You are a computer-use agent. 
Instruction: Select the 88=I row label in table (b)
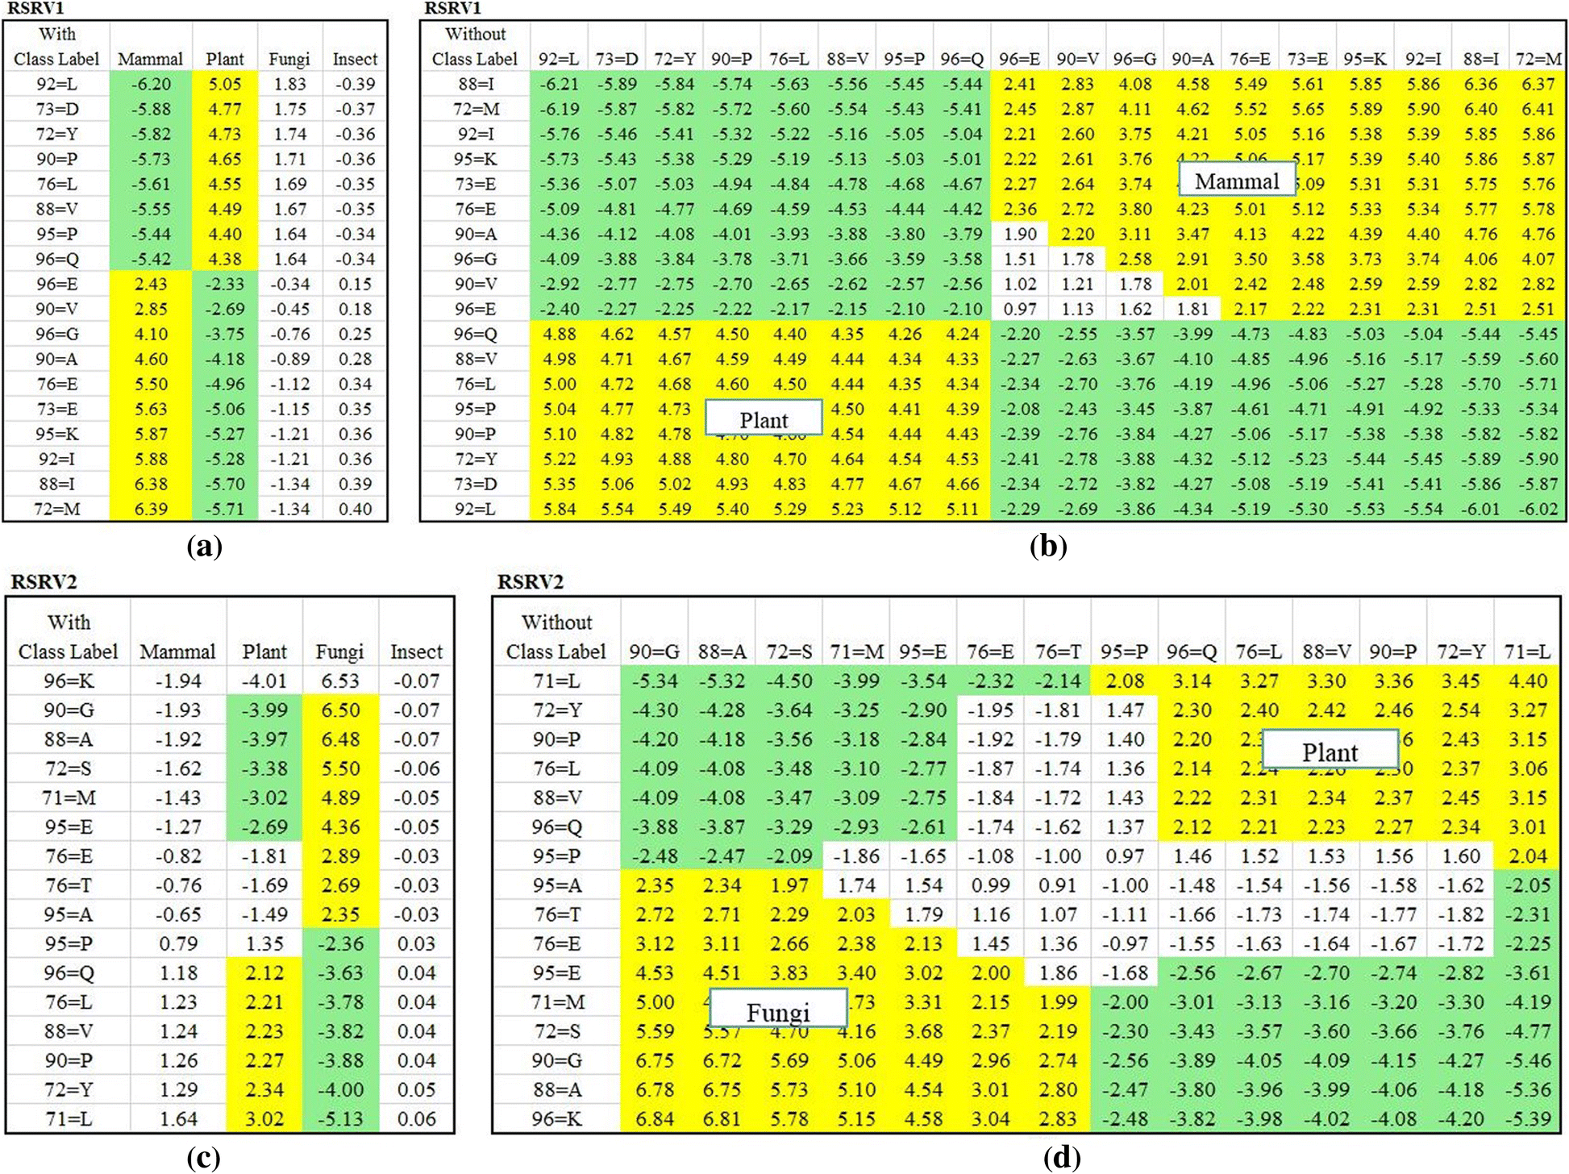[x=475, y=84]
